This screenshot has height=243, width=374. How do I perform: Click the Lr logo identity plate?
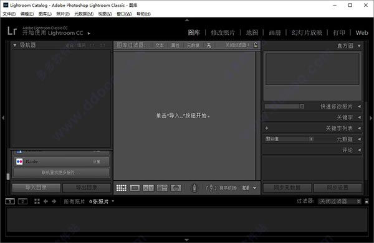click(x=12, y=31)
